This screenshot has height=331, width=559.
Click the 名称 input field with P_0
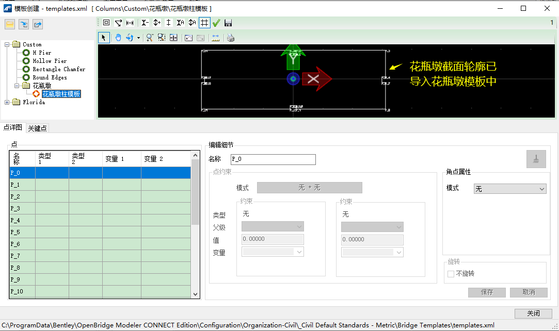click(x=273, y=159)
